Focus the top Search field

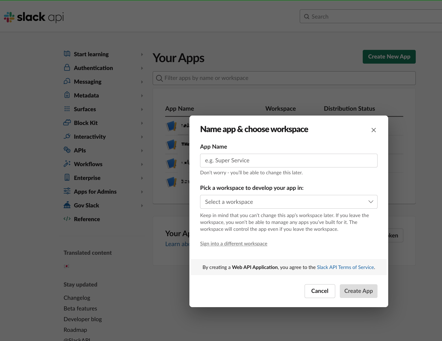point(371,17)
